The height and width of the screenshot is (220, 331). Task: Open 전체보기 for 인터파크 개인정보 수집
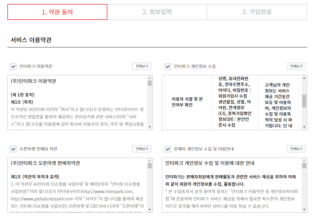[x=296, y=66]
